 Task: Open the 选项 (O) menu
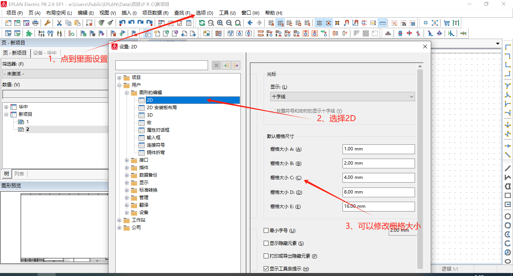(204, 13)
